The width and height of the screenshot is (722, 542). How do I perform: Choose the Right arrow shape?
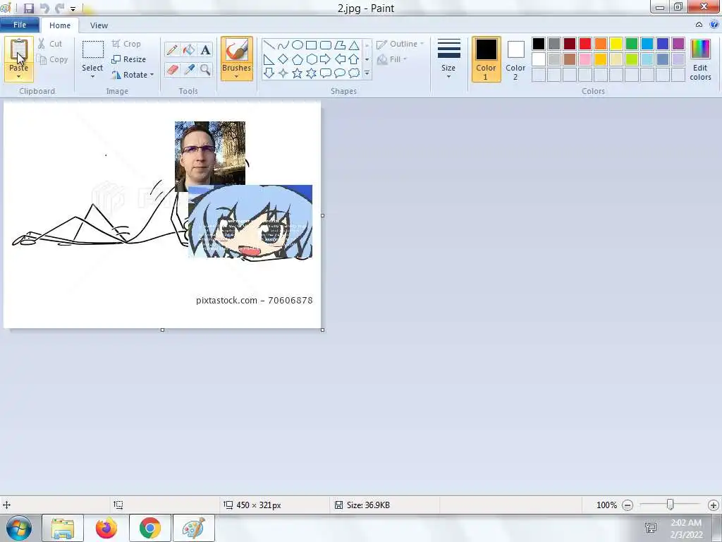(326, 59)
